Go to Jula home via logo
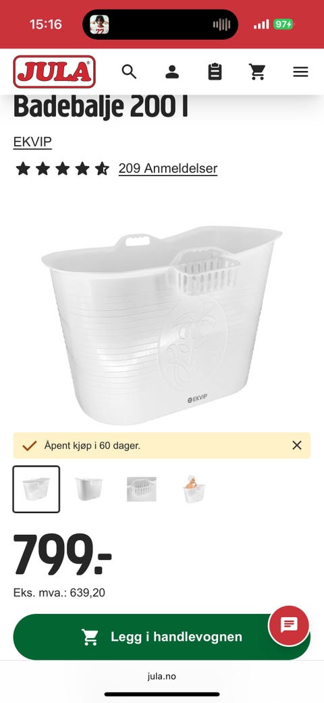The height and width of the screenshot is (703, 324). 54,72
